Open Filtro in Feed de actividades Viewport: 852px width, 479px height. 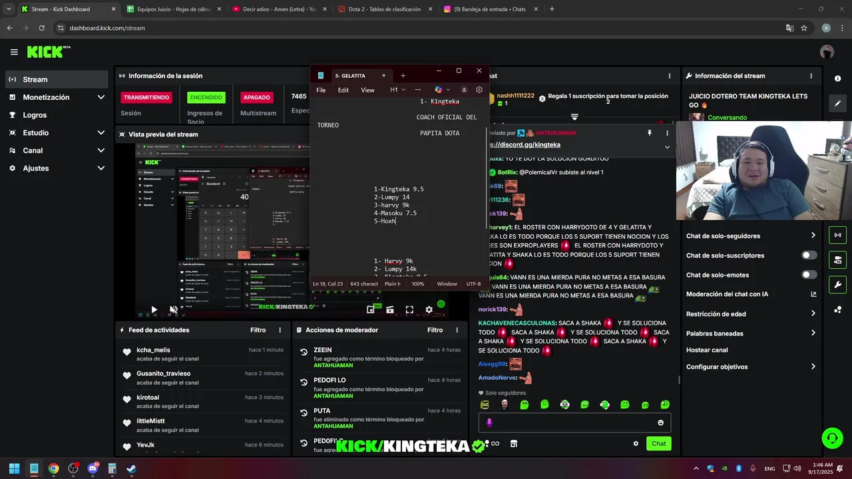pyautogui.click(x=258, y=330)
